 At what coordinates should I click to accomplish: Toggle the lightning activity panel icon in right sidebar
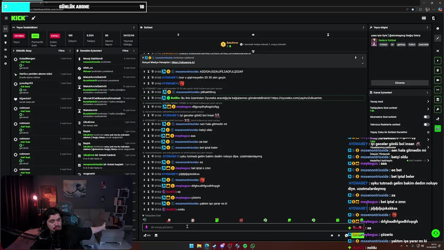[438, 61]
